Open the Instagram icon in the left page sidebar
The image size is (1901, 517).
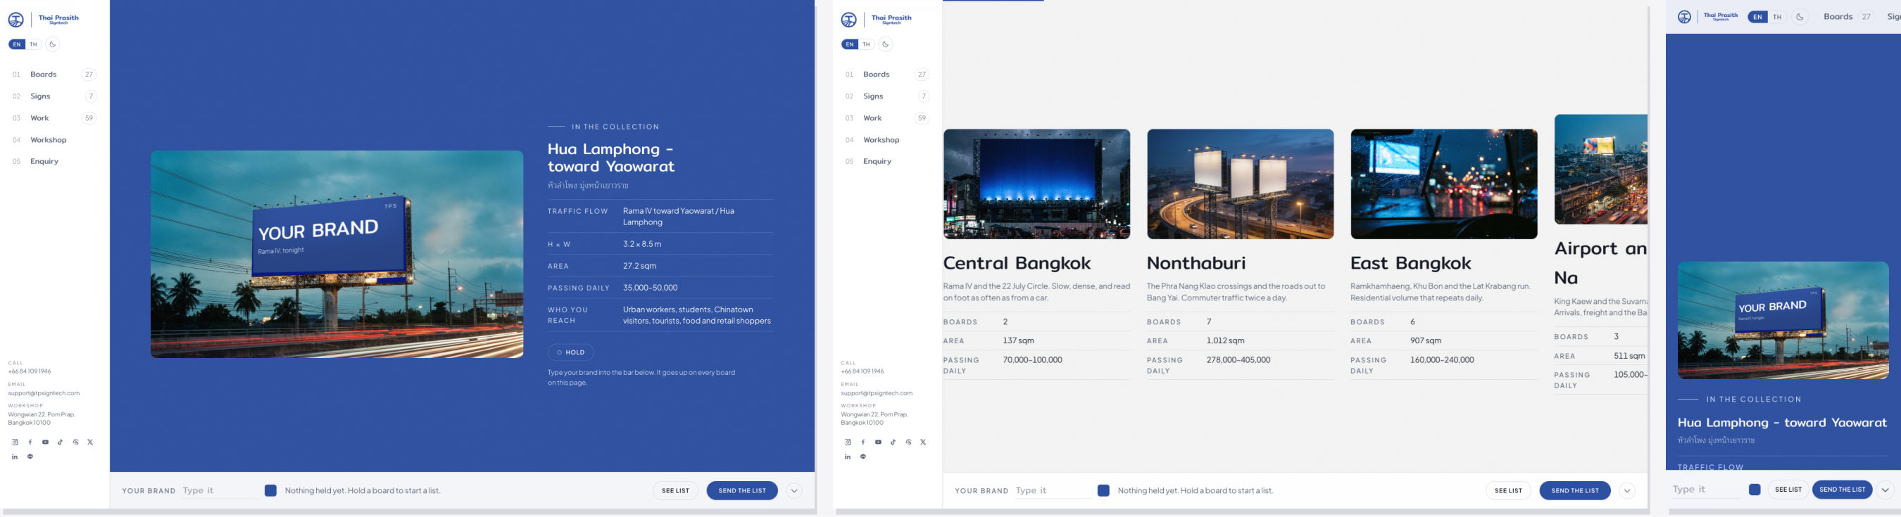pyautogui.click(x=15, y=442)
